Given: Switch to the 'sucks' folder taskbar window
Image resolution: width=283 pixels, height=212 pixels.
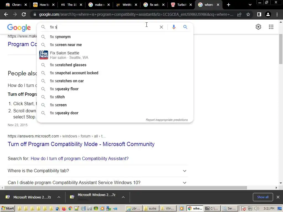Looking at the screenshot, I should point(151,208).
